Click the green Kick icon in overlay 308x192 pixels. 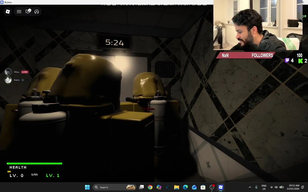coord(301,61)
